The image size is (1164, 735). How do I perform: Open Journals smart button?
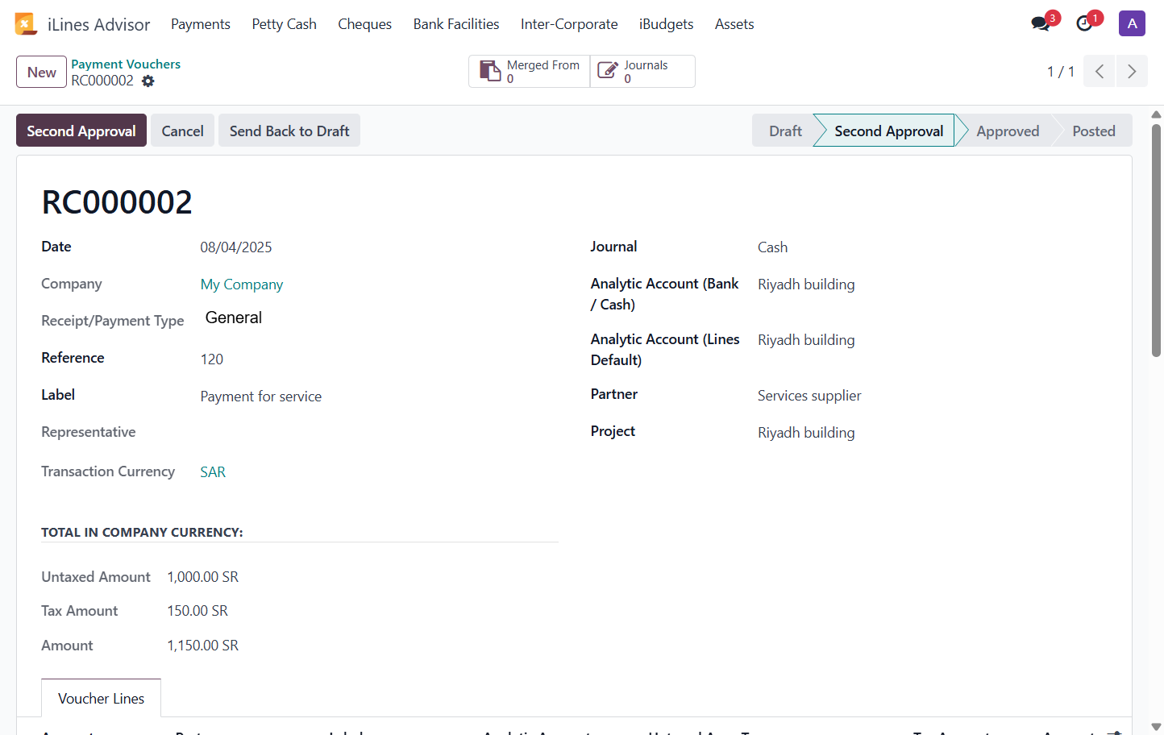(x=642, y=71)
